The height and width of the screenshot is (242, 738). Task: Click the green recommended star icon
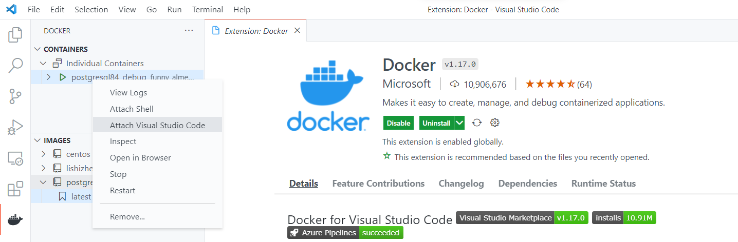point(386,156)
